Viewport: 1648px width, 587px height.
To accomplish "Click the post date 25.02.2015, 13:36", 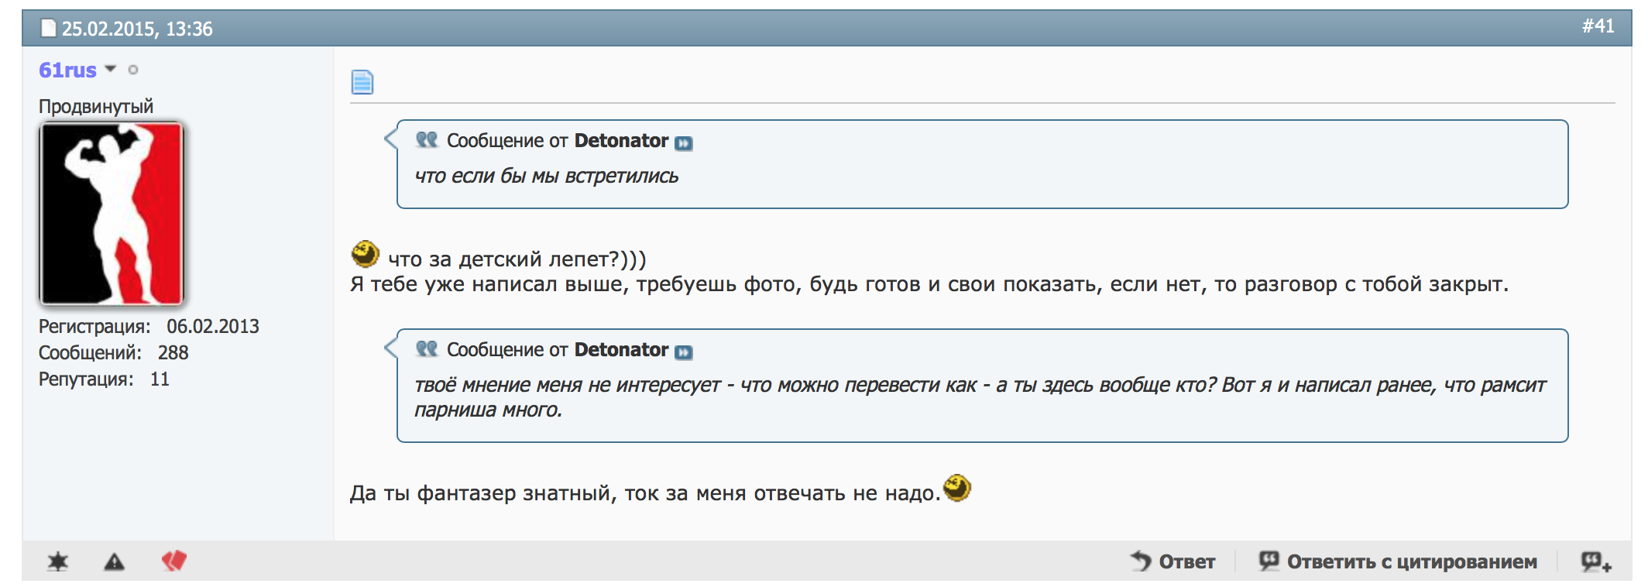I will [x=137, y=29].
